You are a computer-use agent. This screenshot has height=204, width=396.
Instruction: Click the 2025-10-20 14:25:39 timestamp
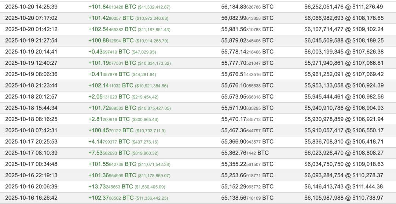click(x=31, y=7)
